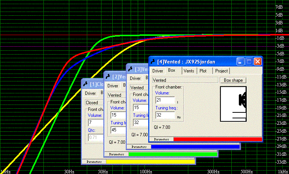Click the Tuning field showing 32 in the [3] window
This screenshot has height=174, width=289.
(x=141, y=122)
